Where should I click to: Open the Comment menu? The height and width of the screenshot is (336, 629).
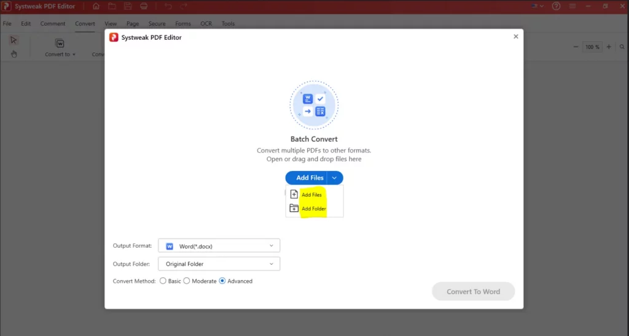[53, 24]
